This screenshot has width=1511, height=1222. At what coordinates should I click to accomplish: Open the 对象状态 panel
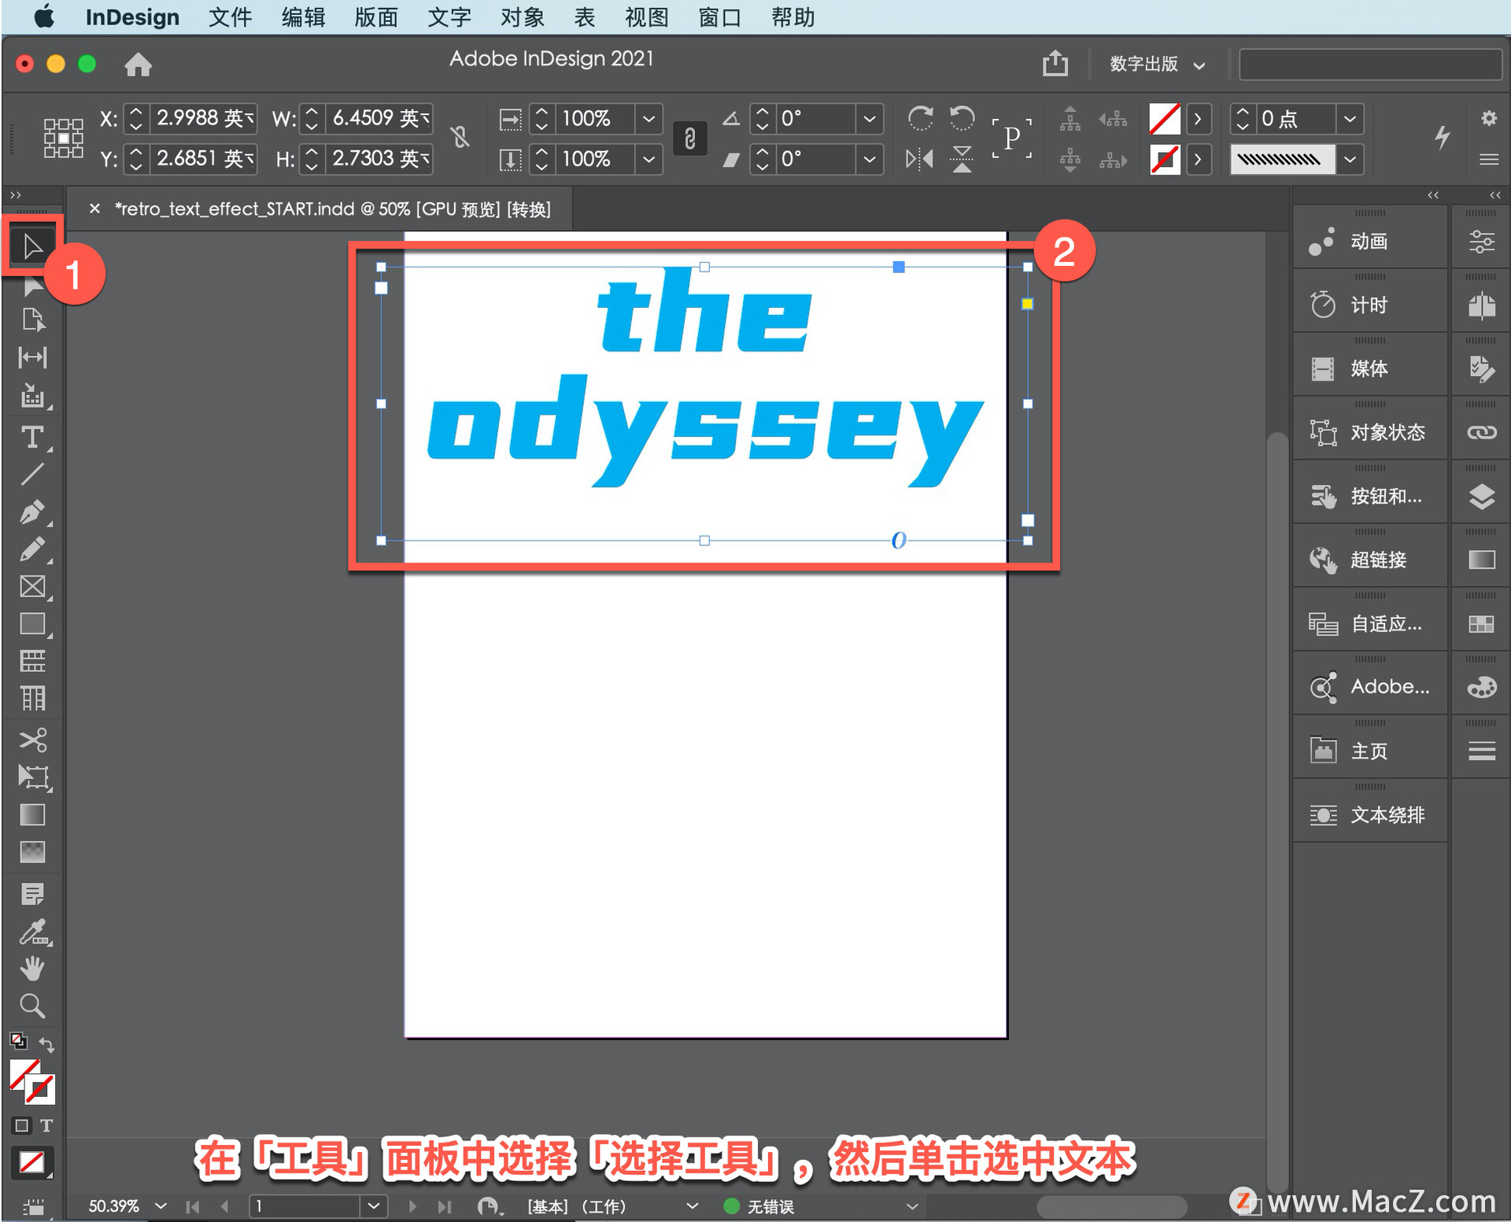click(1369, 433)
